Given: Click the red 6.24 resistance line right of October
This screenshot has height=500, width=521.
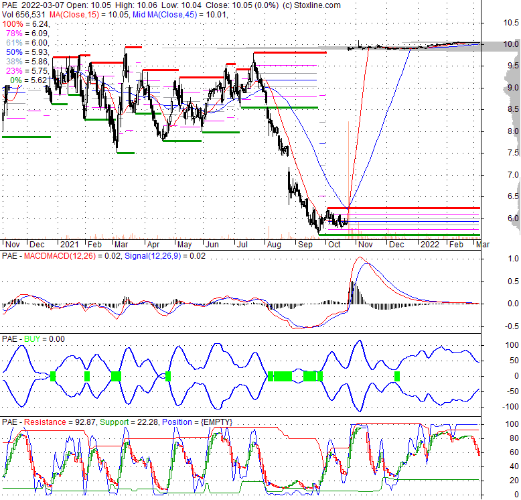Looking at the screenshot, I should pos(404,208).
